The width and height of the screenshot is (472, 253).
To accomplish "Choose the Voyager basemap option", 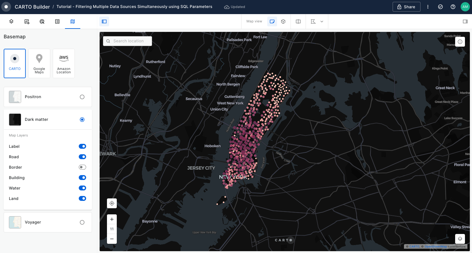I will click(x=82, y=222).
